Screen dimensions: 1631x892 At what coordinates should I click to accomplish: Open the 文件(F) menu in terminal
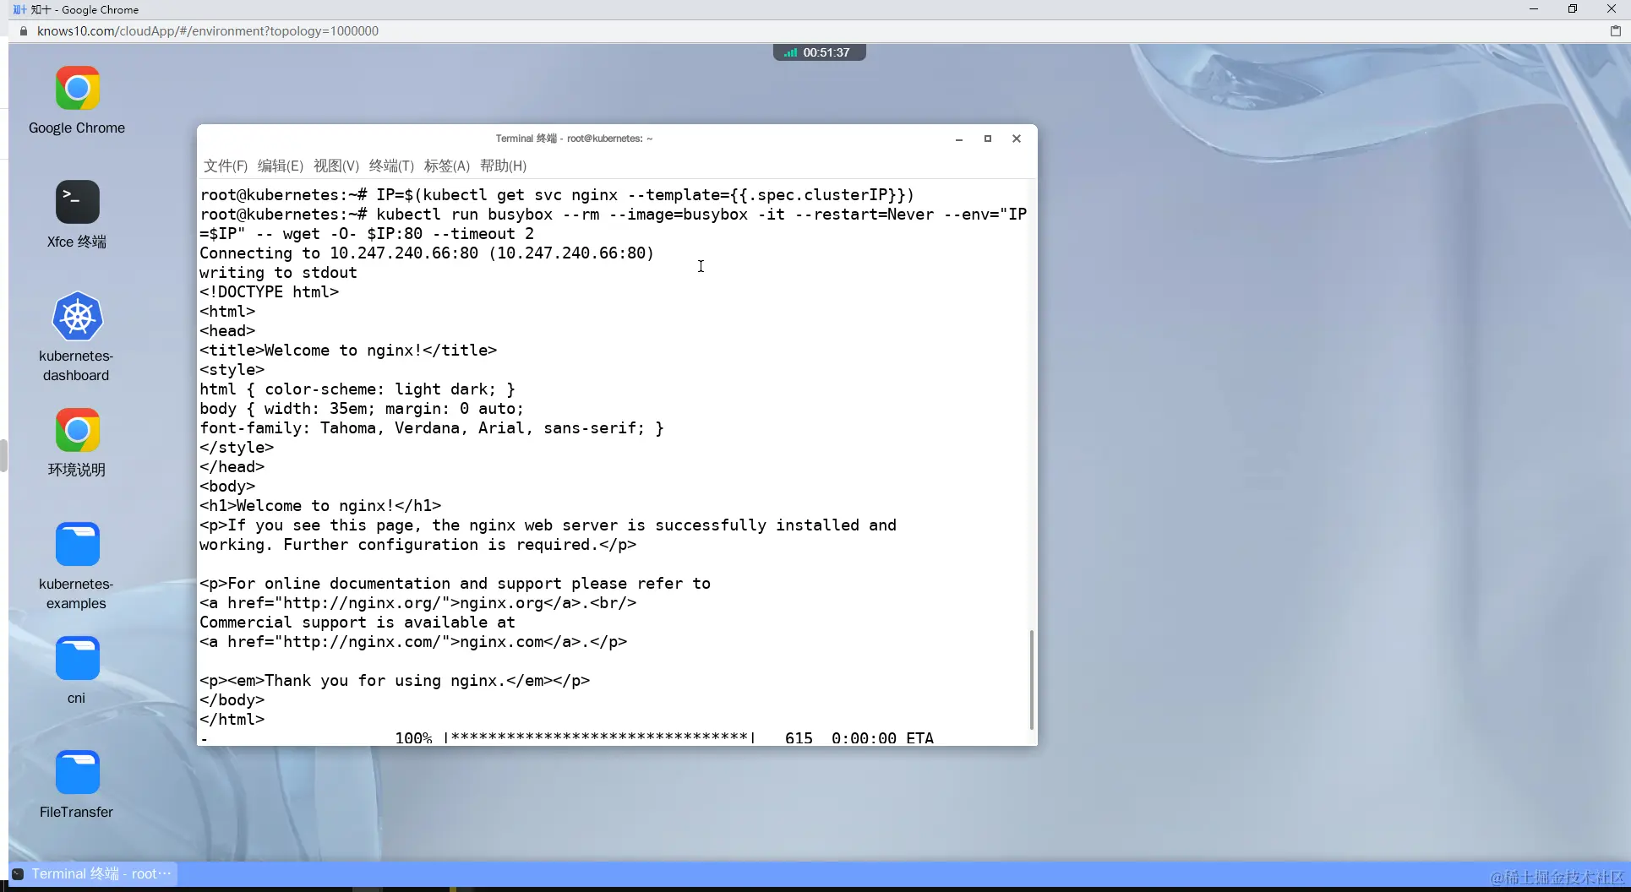(x=226, y=166)
